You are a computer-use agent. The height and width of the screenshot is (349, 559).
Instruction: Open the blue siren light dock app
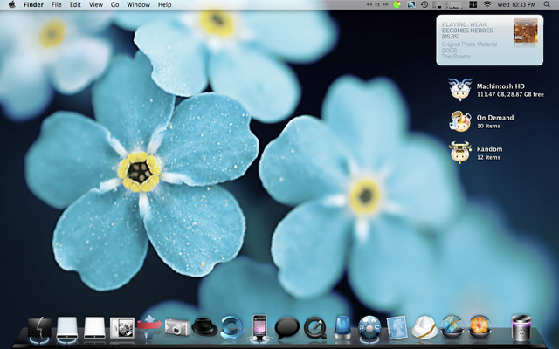click(x=342, y=327)
